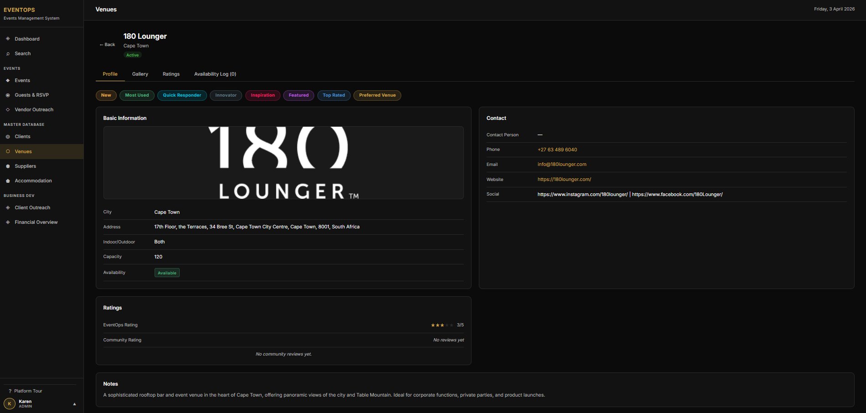Screen dimensions: 866x413
Task: Toggle the Featured tag
Action: (299, 95)
